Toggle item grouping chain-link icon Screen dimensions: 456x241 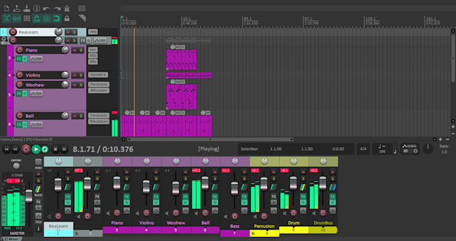17,19
